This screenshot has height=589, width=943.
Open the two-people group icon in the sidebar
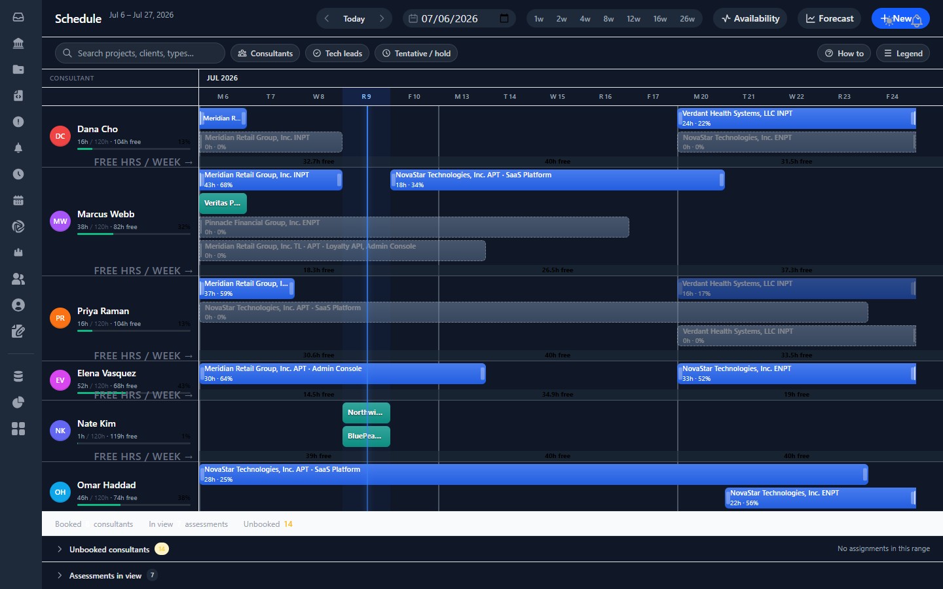18,279
